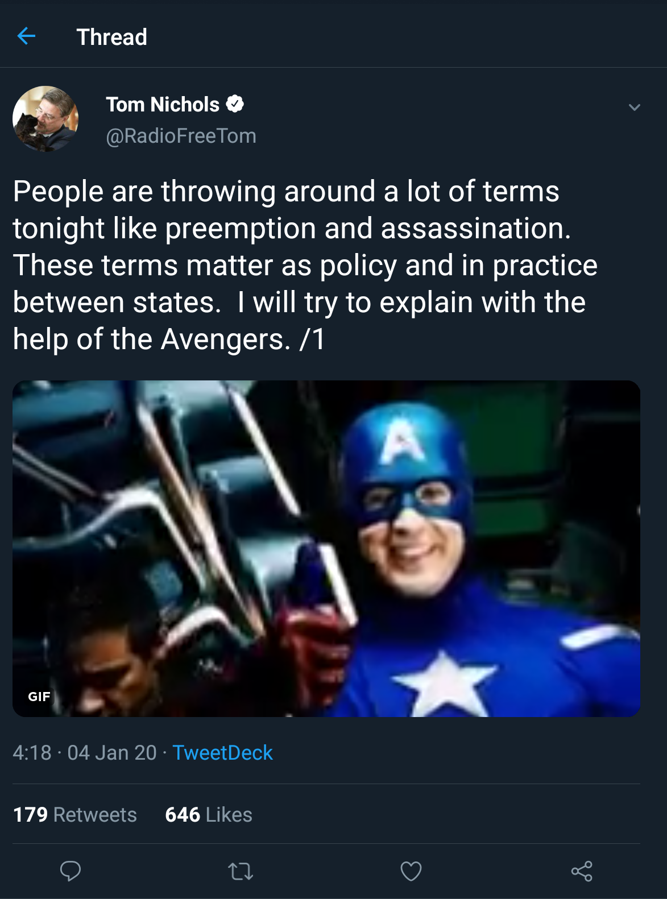This screenshot has width=667, height=899.
Task: Open Tom Nichols' profile picture
Action: point(45,119)
